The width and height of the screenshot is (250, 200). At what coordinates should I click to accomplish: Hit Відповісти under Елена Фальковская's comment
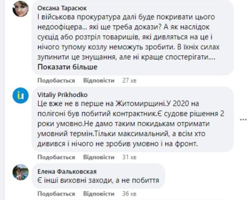(99, 194)
